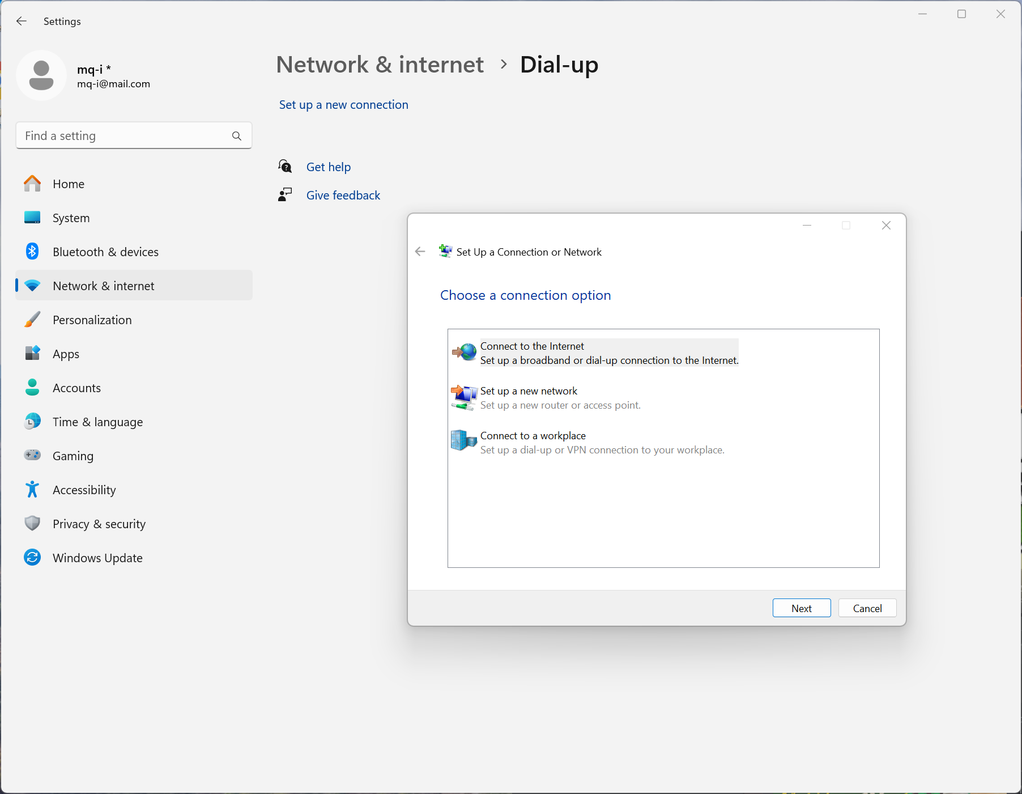The height and width of the screenshot is (794, 1022).
Task: Click the Home house icon
Action: pyautogui.click(x=32, y=184)
